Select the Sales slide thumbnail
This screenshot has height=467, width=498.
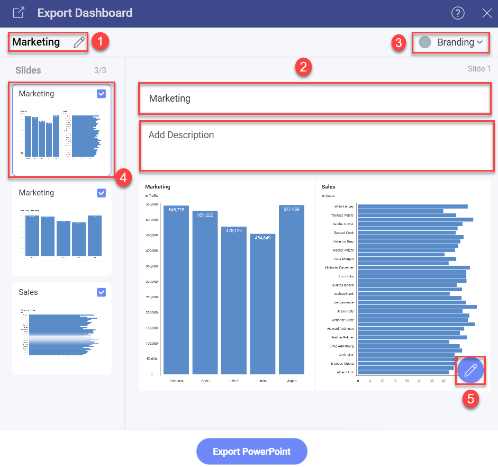[61, 328]
